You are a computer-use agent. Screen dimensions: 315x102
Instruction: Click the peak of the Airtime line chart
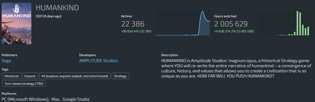(202, 12)
